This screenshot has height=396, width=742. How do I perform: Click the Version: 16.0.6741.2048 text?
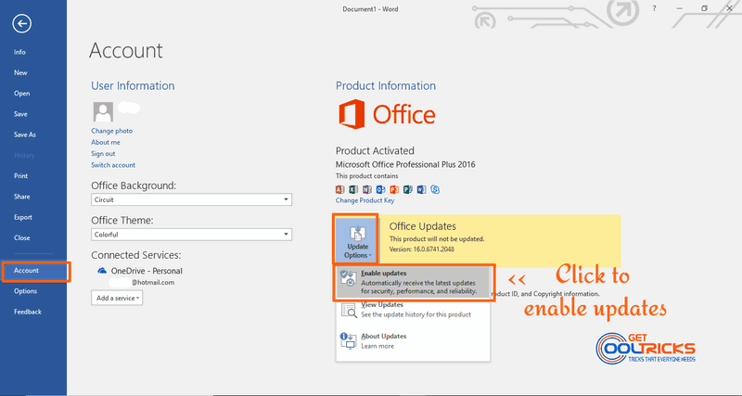point(422,249)
